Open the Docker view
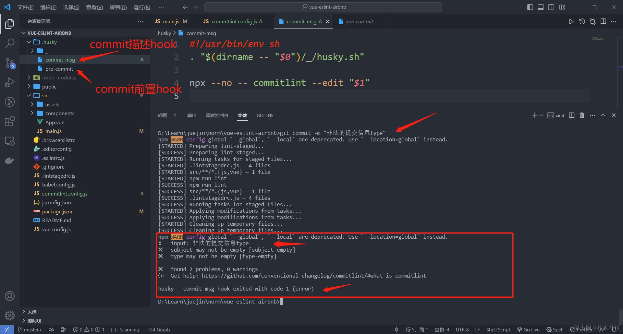623x334 pixels. point(10,161)
